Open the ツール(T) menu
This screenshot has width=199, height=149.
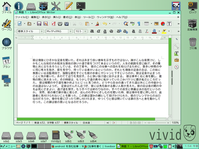[89, 17]
